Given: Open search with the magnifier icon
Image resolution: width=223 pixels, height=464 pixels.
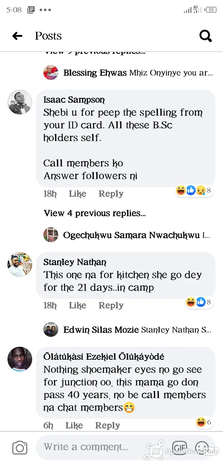Looking at the screenshot, I should click(x=205, y=36).
